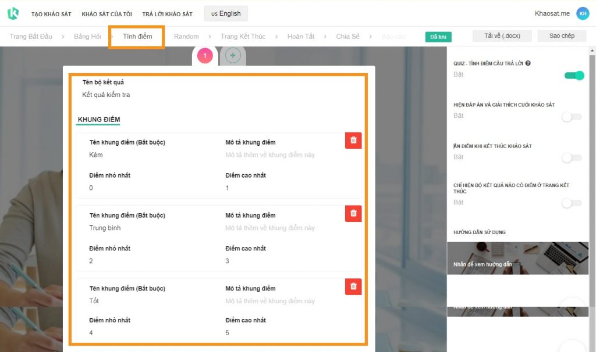596x352 pixels.
Task: Open Tạo khảo sát menu
Action: (x=51, y=14)
